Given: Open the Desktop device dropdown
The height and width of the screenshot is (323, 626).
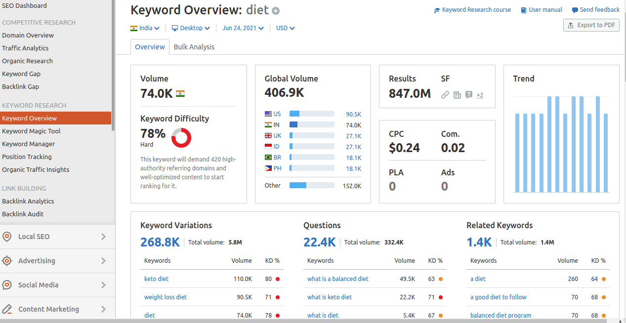Looking at the screenshot, I should [x=191, y=28].
